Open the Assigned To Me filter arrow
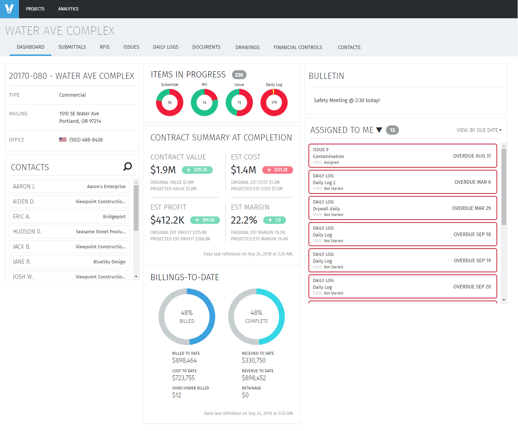Image resolution: width=518 pixels, height=431 pixels. click(379, 130)
